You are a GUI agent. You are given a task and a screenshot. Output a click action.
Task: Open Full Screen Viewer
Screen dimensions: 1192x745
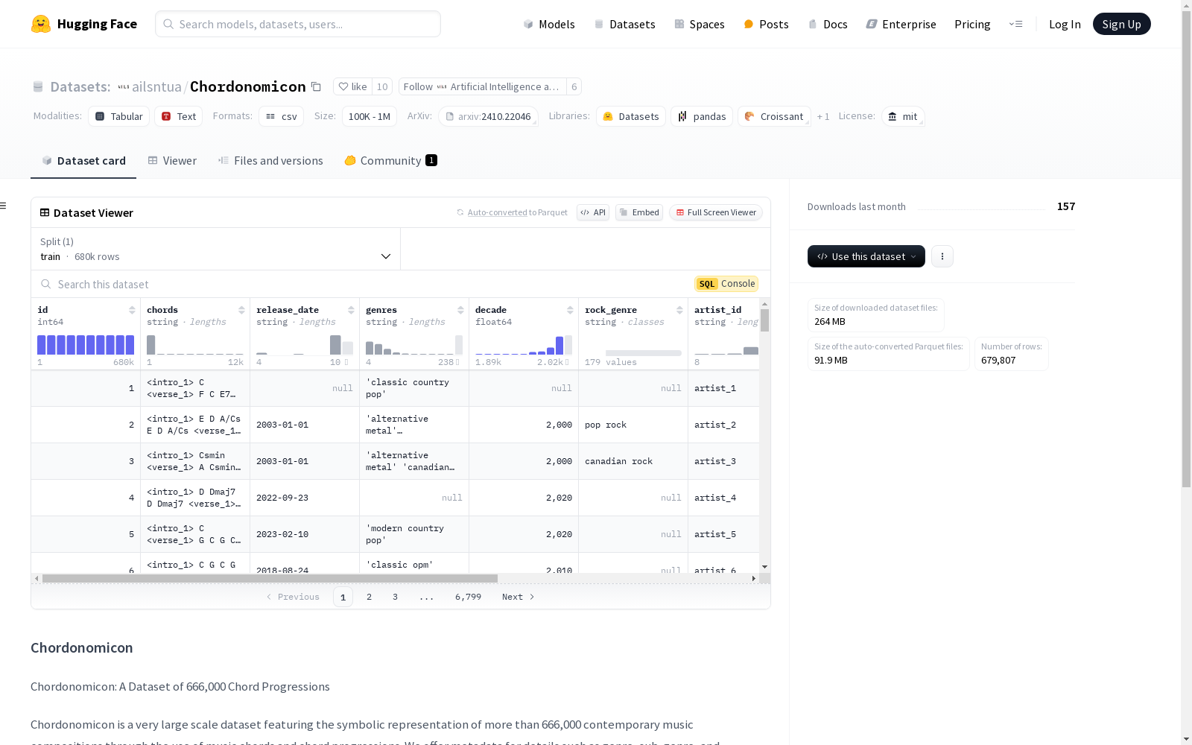pos(716,212)
